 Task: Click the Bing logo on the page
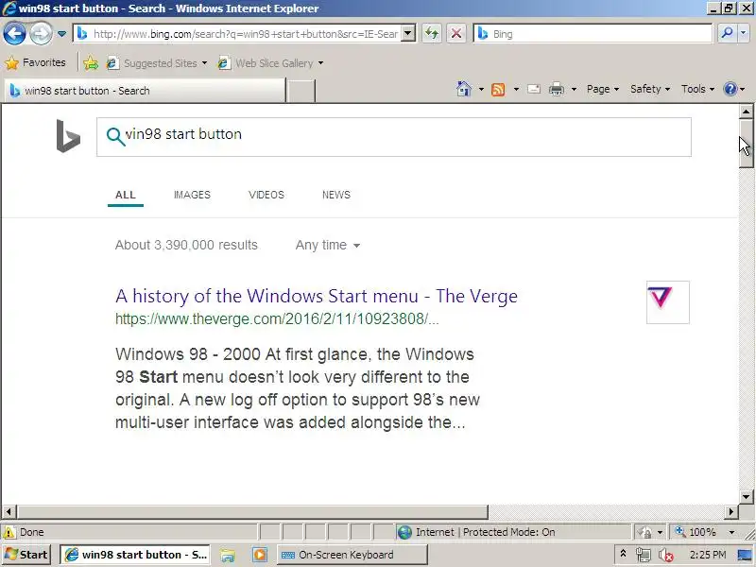pos(68,136)
